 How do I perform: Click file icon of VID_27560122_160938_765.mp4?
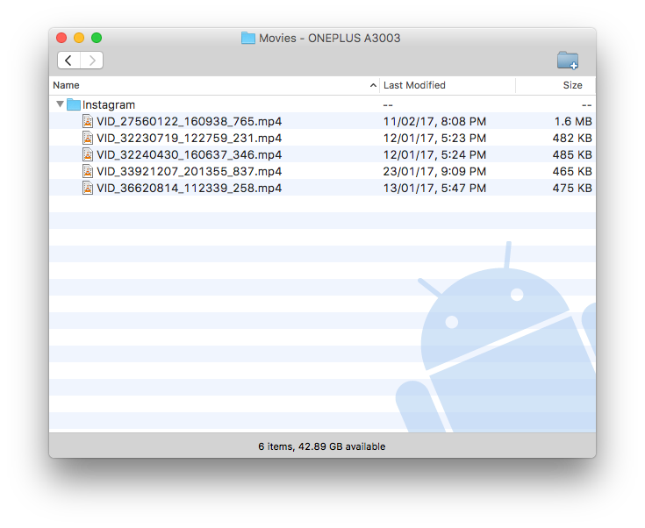(x=88, y=122)
